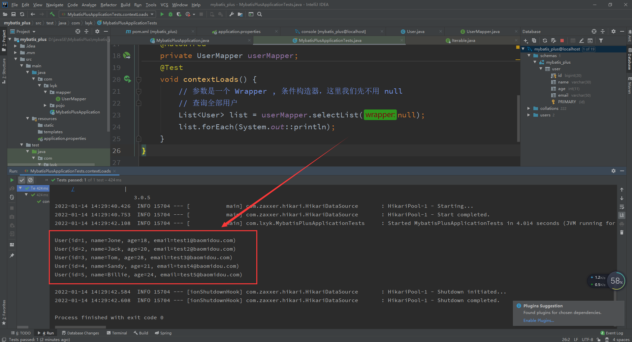This screenshot has height=342, width=632.
Task: Click Enable Plugins in the suggestion popup
Action: pyautogui.click(x=538, y=320)
